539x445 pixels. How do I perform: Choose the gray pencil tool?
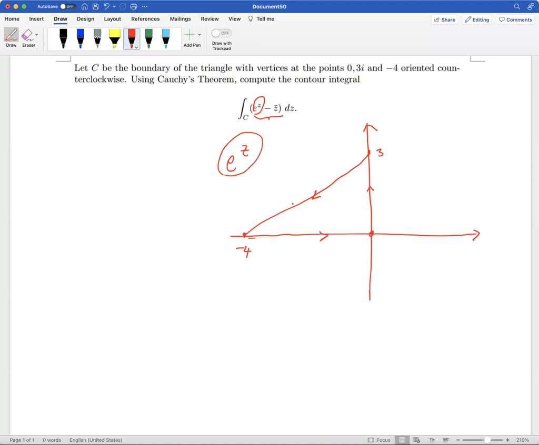(97, 38)
